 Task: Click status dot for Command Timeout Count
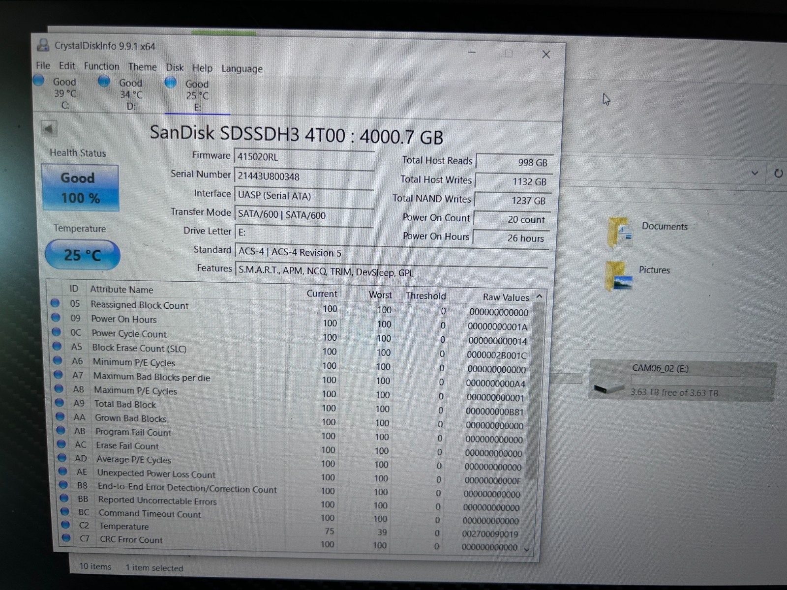65,511
